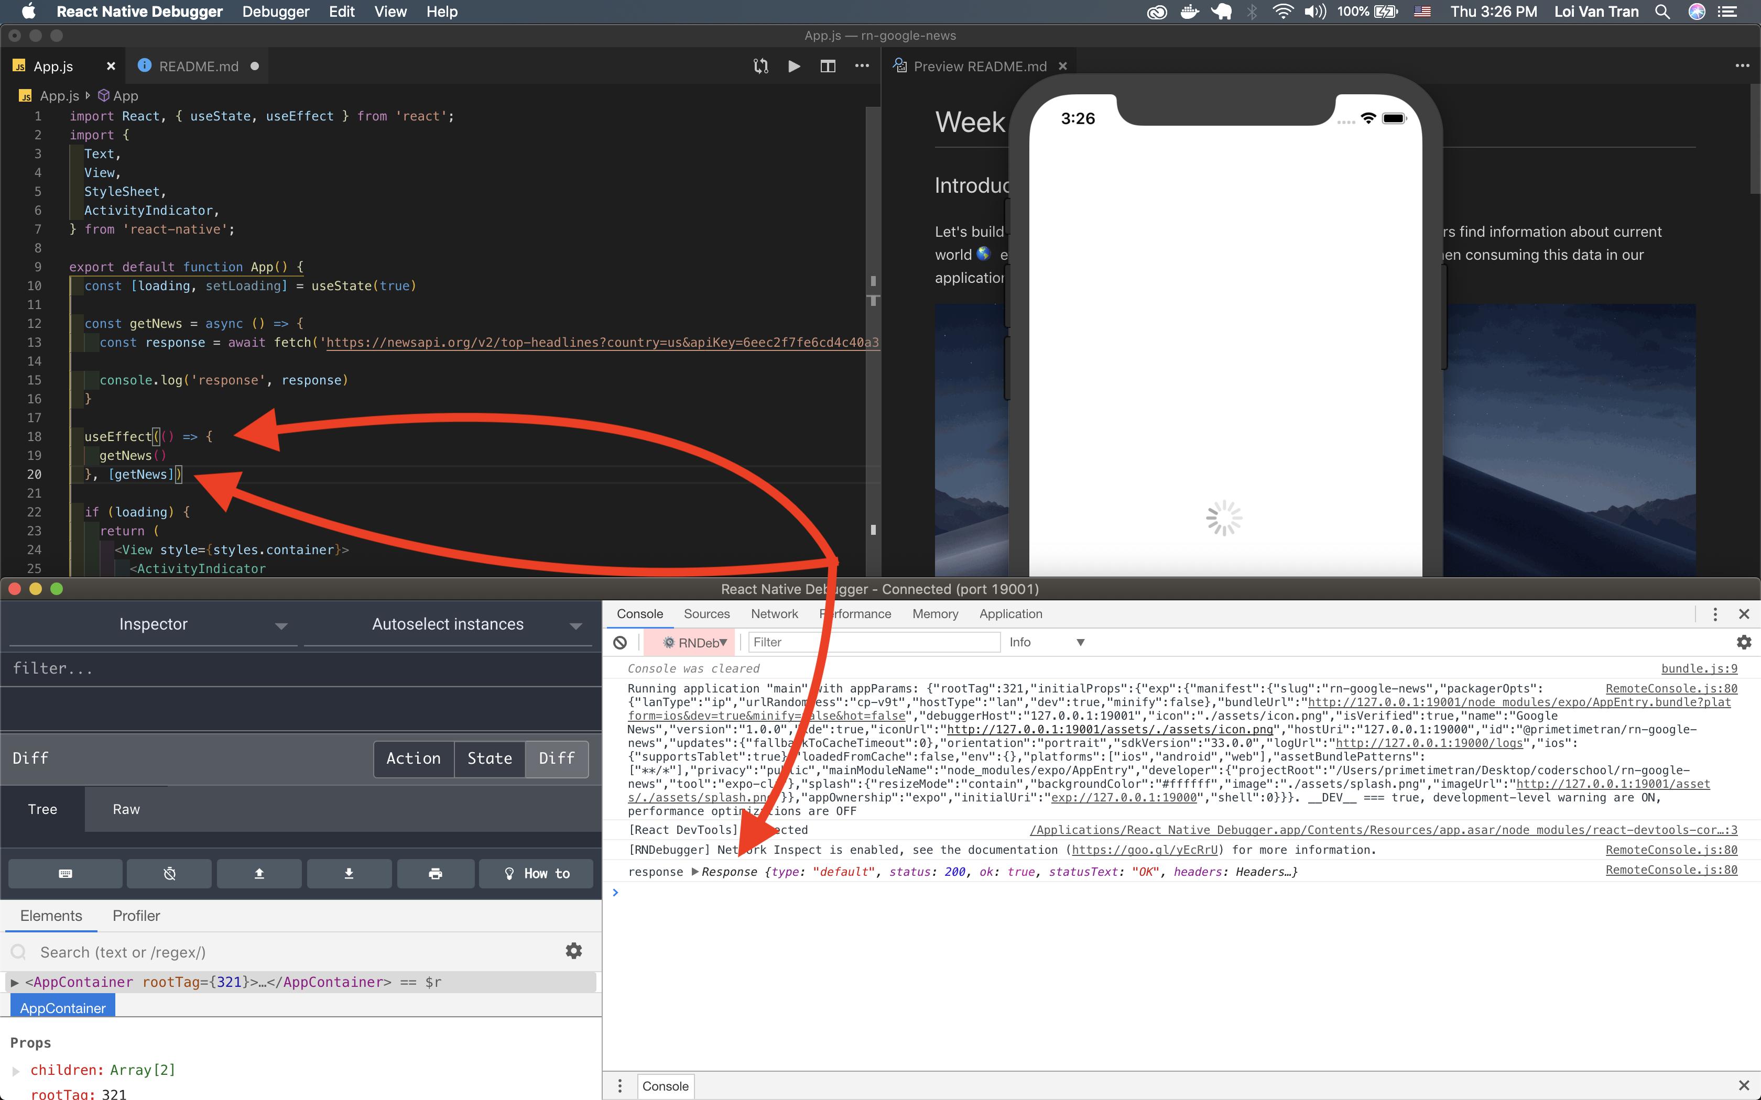Open more actions for preview pane
The image size is (1761, 1100).
(1742, 66)
